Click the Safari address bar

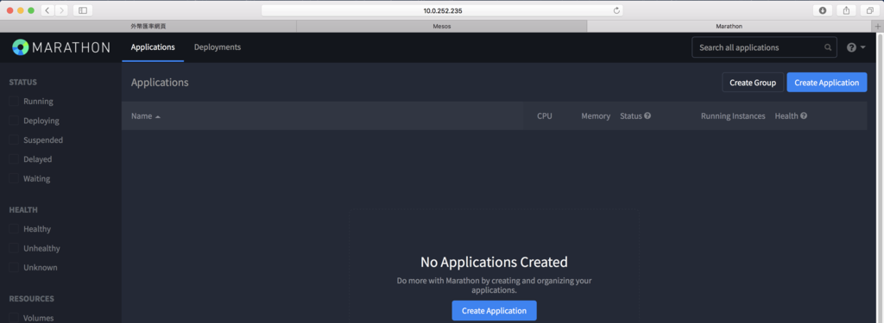click(442, 10)
